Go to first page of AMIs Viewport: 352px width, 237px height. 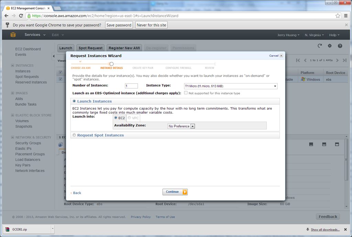point(298,60)
